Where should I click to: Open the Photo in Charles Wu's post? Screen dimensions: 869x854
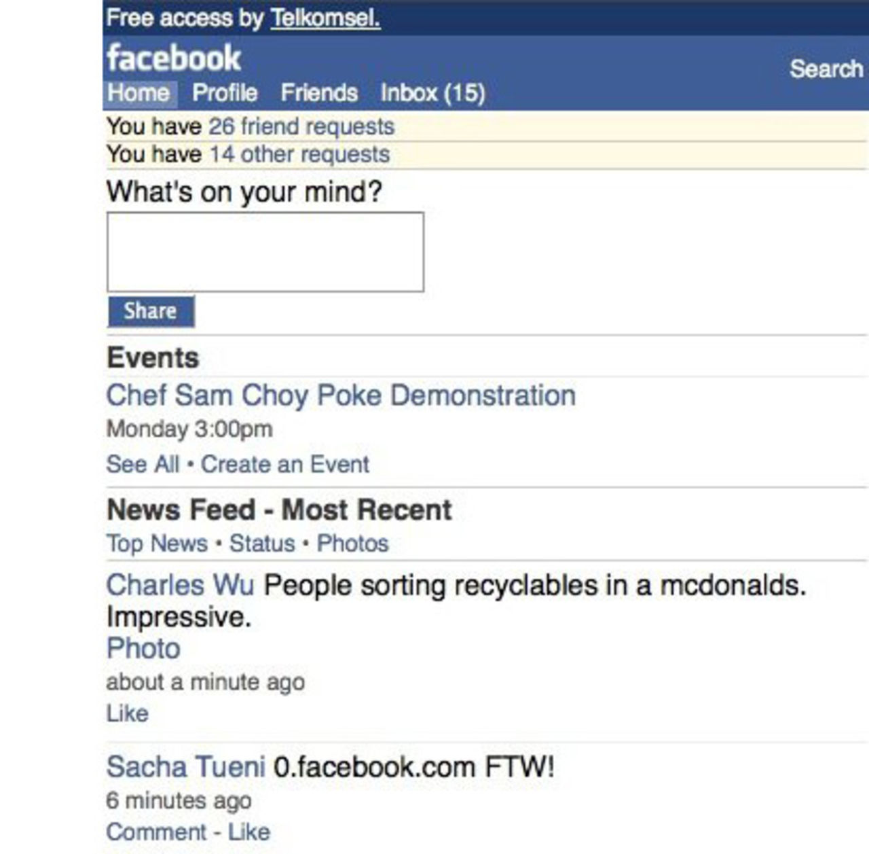coord(143,649)
